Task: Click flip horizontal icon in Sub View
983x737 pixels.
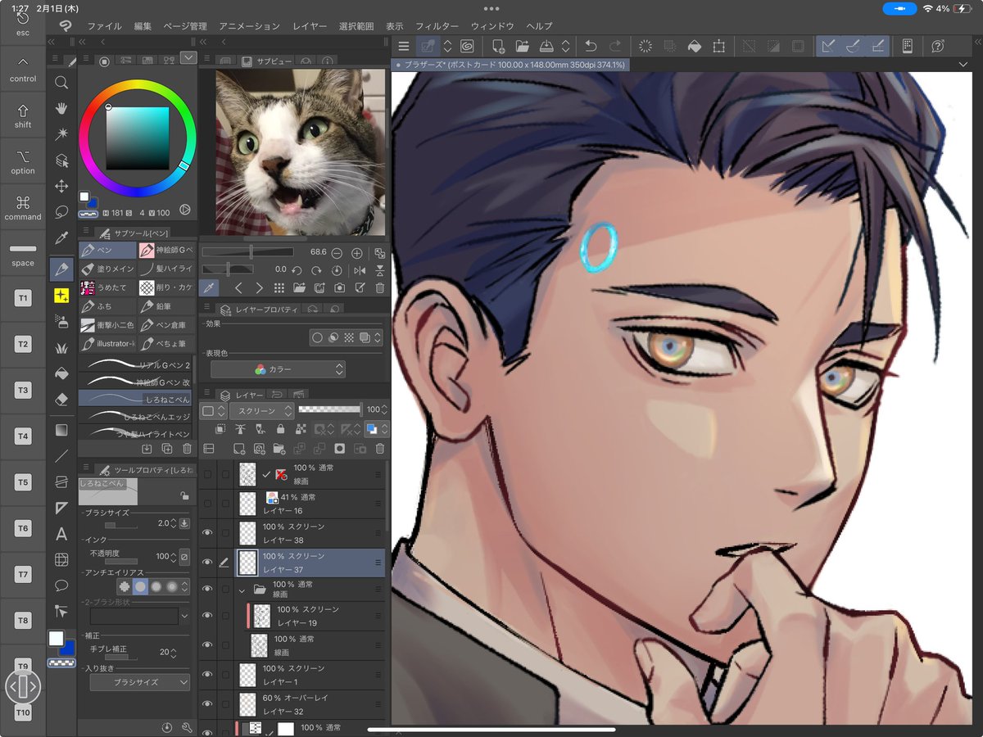Action: pyautogui.click(x=359, y=269)
